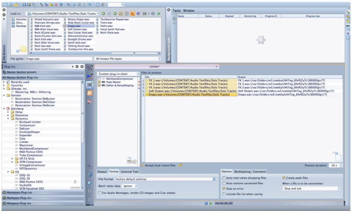Open Batch meta-data Ignore dropdown
This screenshot has height=213, width=352.
pyautogui.click(x=130, y=186)
